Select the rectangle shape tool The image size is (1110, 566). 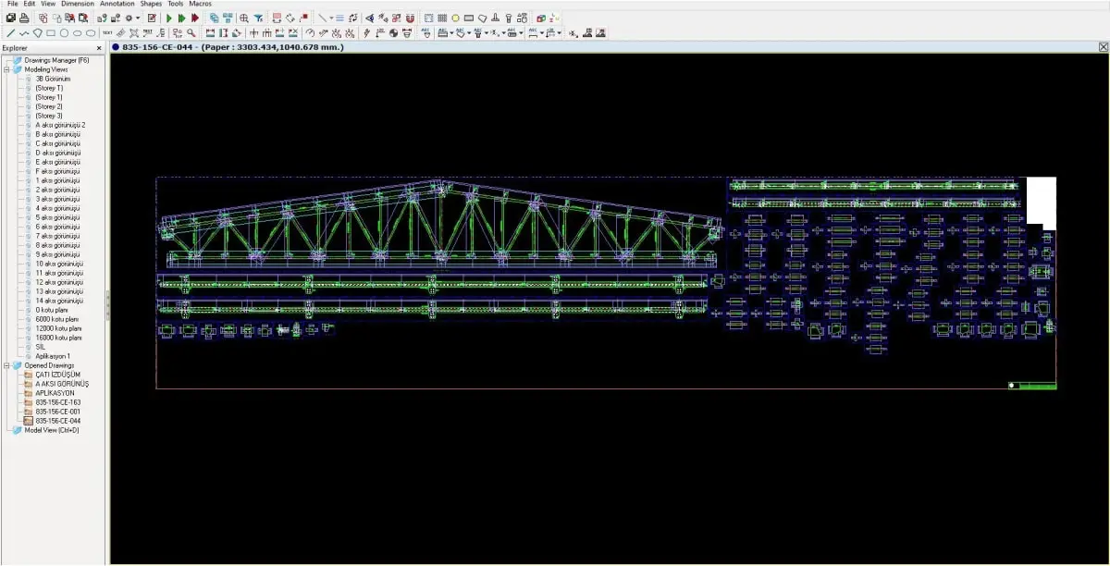coord(51,33)
